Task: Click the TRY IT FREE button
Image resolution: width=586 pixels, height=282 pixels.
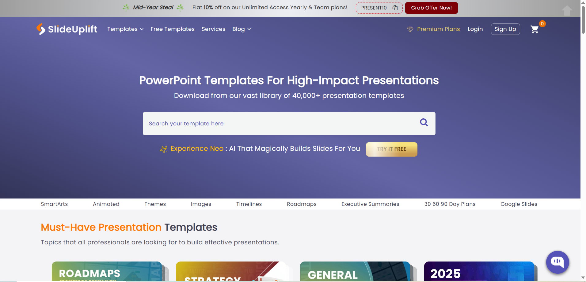Action: 391,149
